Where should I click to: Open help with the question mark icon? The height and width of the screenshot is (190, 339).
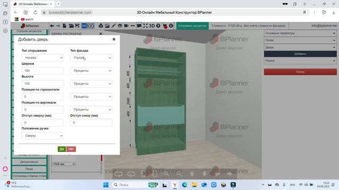tap(158, 26)
